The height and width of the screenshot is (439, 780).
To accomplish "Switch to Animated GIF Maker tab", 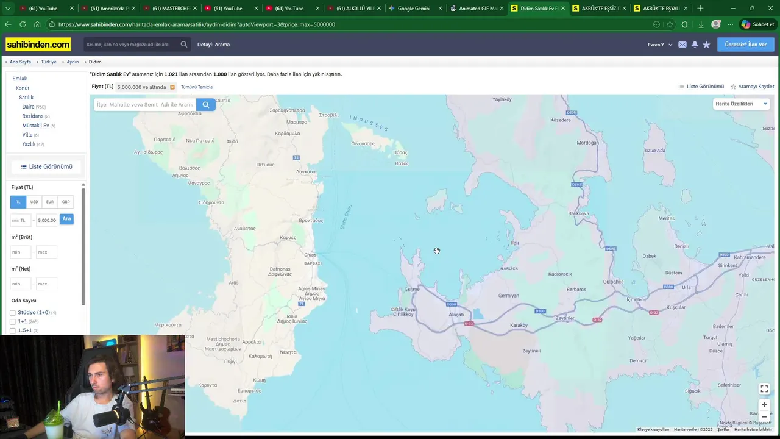I will tap(477, 8).
